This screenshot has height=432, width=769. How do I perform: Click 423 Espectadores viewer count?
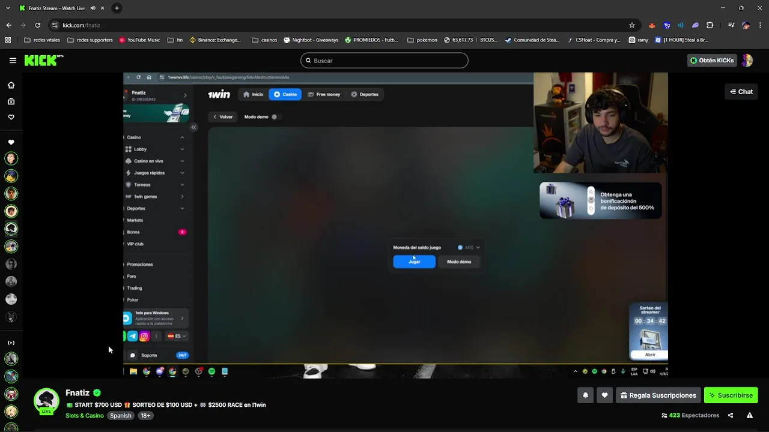click(690, 415)
